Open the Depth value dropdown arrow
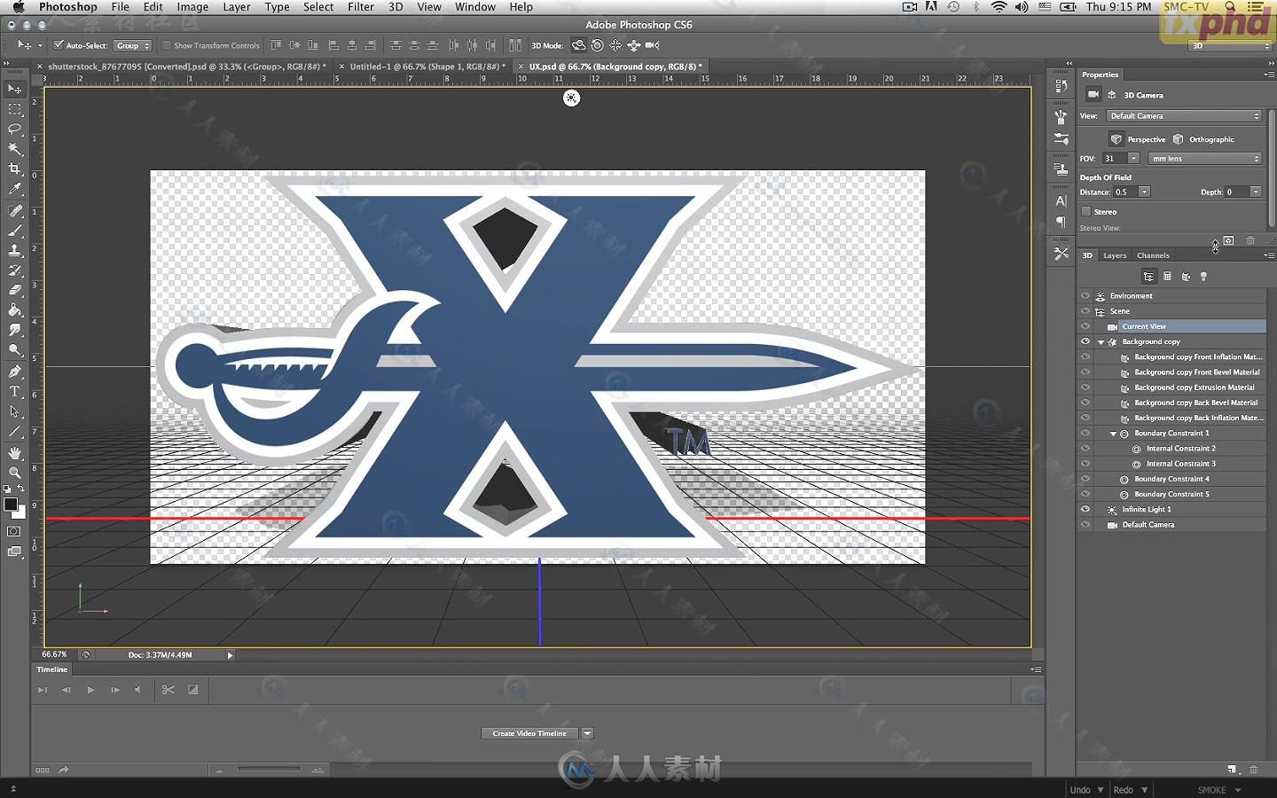Viewport: 1277px width, 798px height. pyautogui.click(x=1256, y=192)
